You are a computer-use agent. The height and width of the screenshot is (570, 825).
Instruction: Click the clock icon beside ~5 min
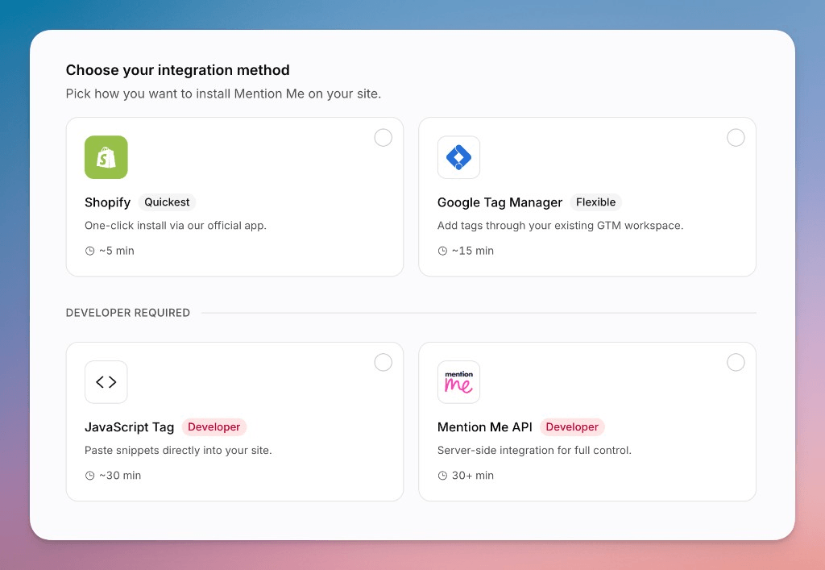90,251
